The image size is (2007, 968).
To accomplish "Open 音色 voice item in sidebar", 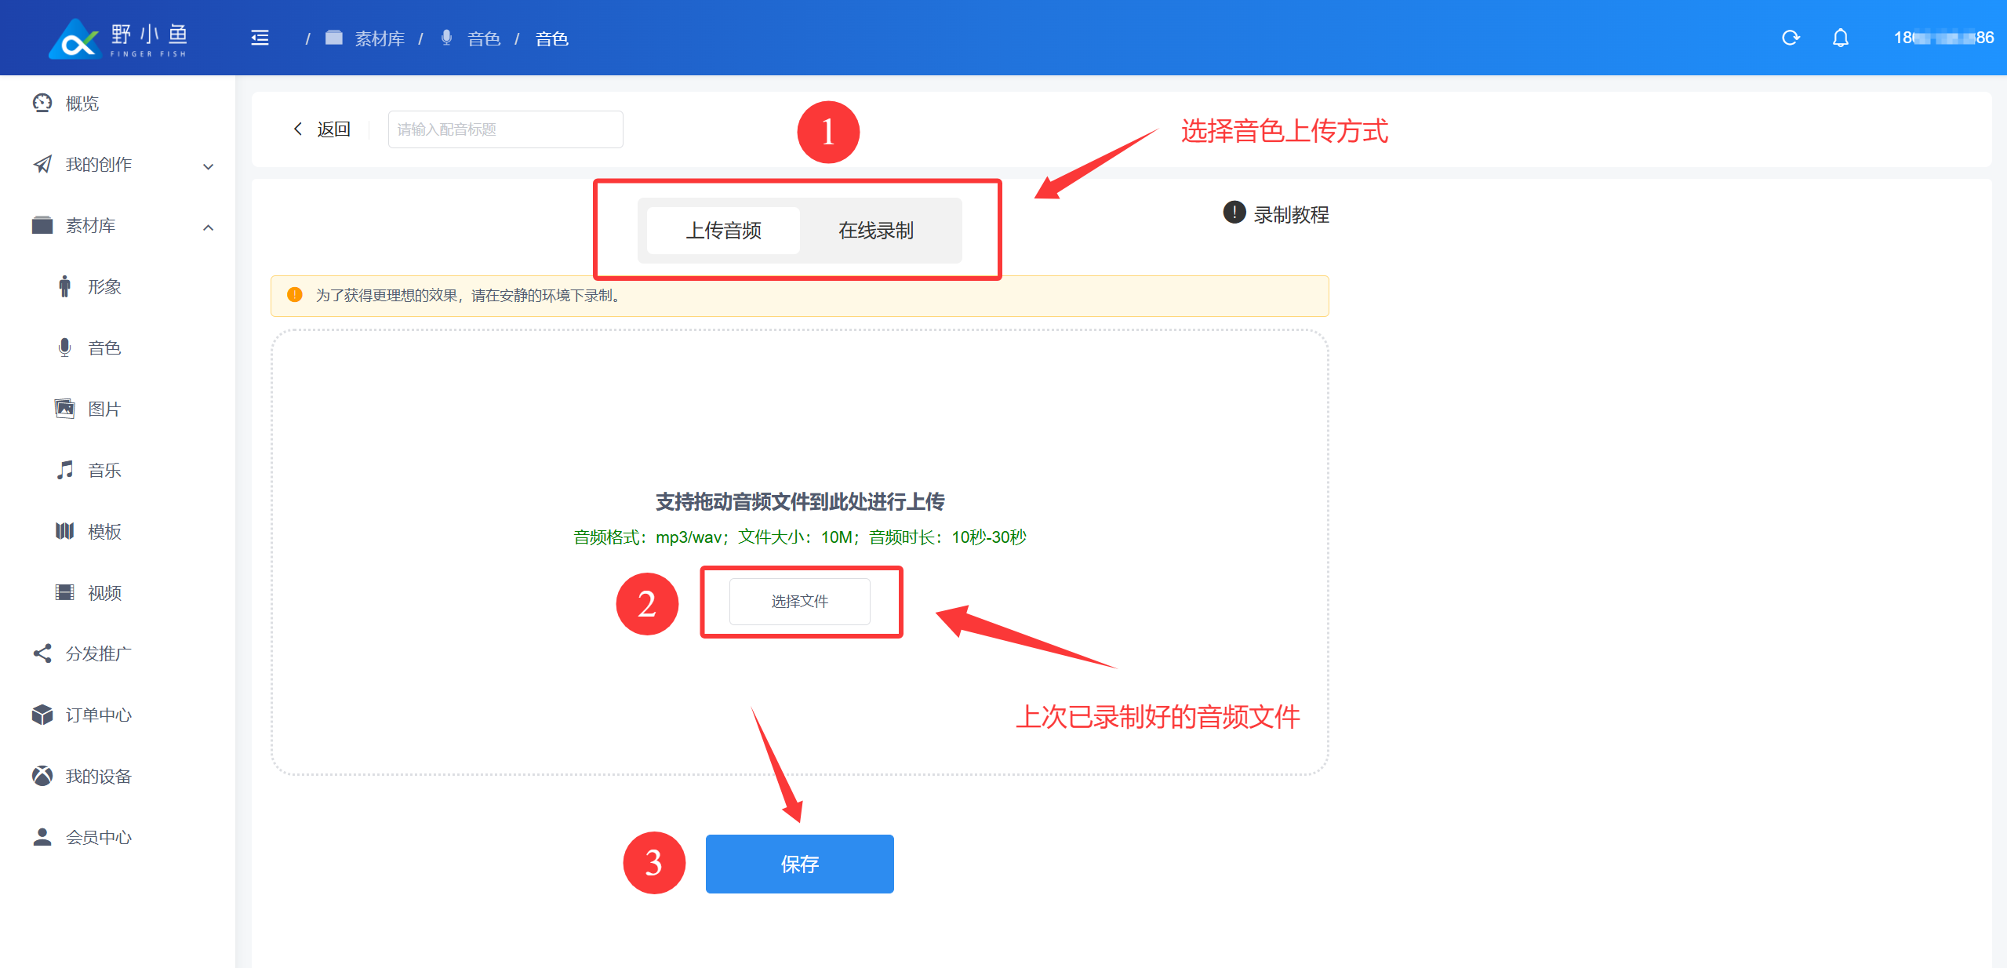I will 104,348.
